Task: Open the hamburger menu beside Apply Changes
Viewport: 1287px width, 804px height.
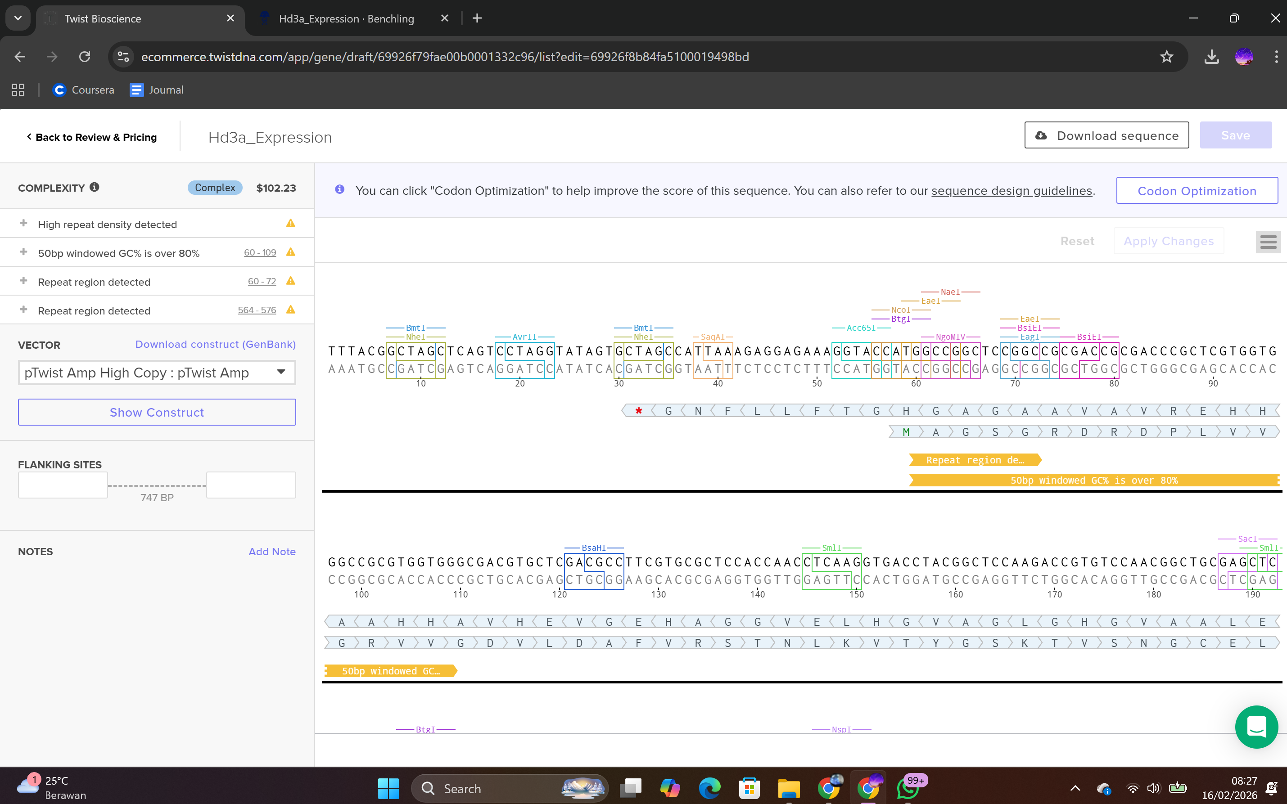Action: (x=1268, y=242)
